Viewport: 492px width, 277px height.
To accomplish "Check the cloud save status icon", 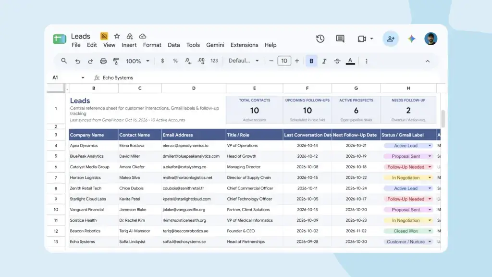I will point(142,36).
